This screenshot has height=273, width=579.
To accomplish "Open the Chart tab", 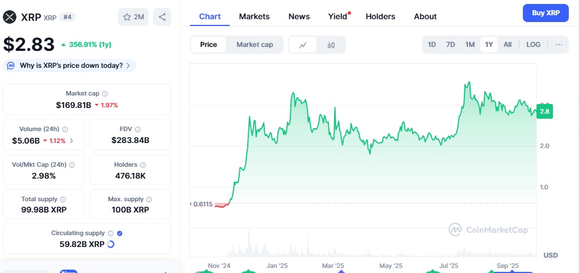I will coord(210,16).
